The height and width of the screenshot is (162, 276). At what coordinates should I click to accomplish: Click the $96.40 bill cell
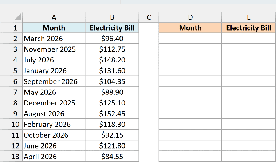(x=112, y=38)
